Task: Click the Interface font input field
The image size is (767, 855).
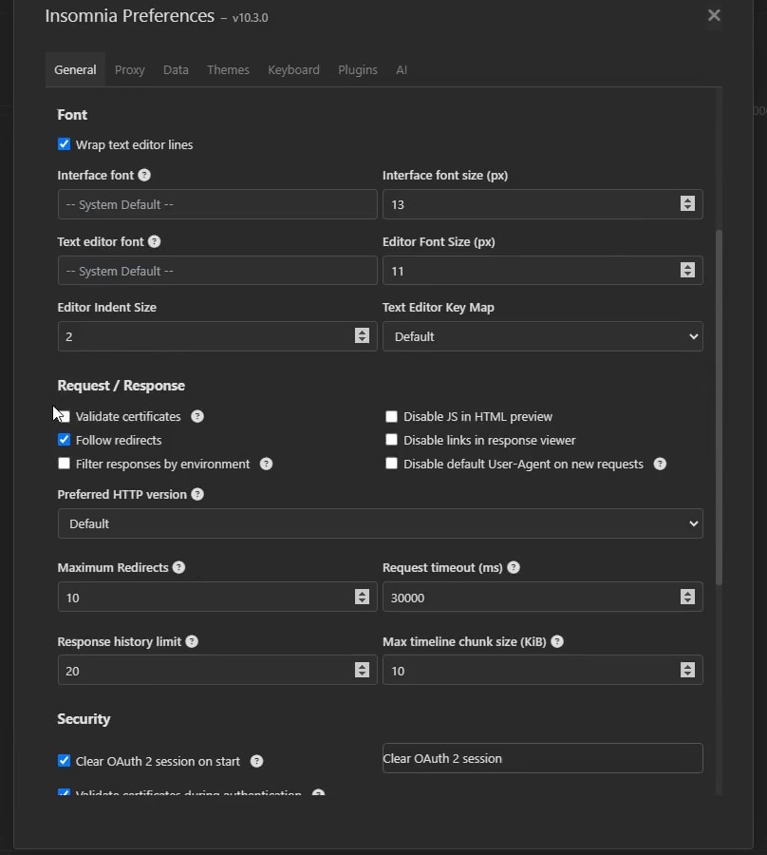Action: click(x=216, y=204)
